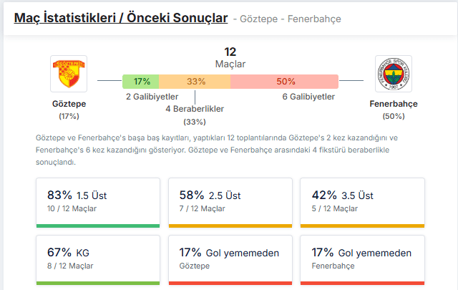Click the head-to-head summary paragraph
The image size is (458, 290).
click(217, 150)
